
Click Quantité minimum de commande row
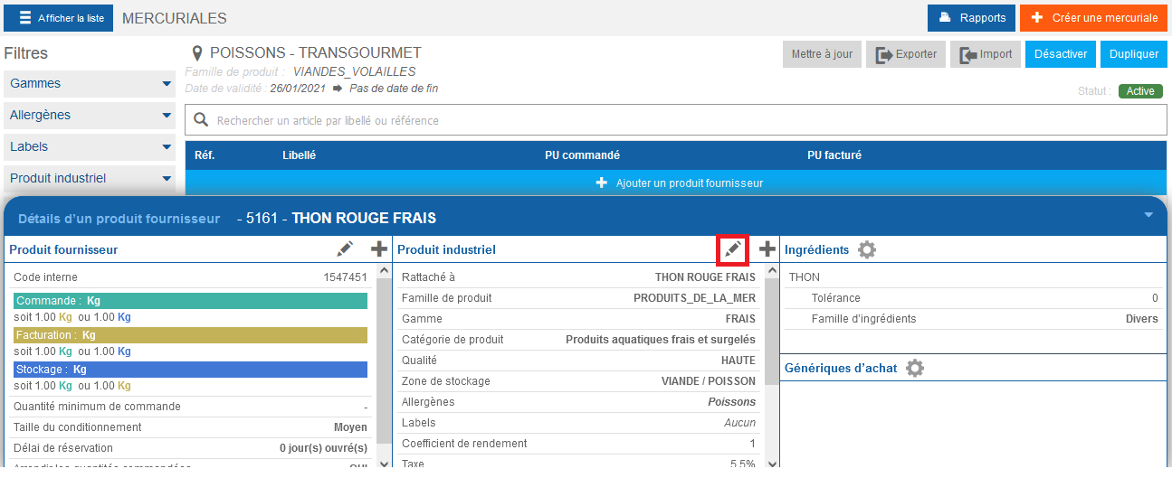coord(190,407)
